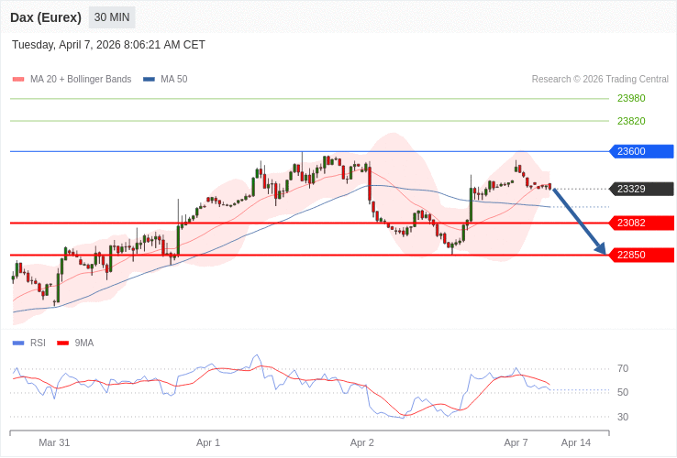Click the Dax (Eurex) chart title
The image size is (677, 458).
[x=46, y=17]
